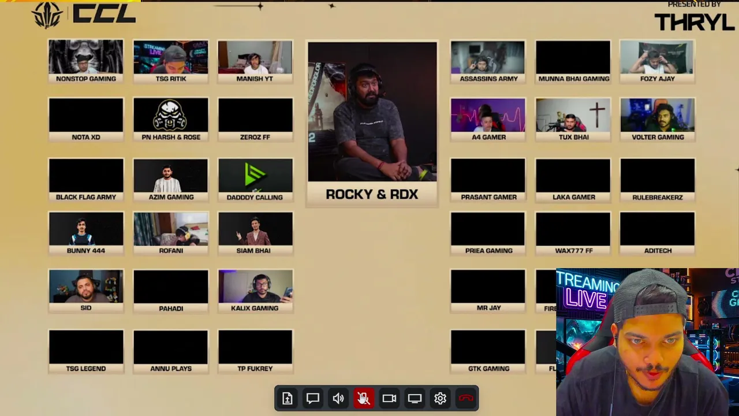Select the RULEBREAKERZ tile
The width and height of the screenshot is (739, 416).
(x=658, y=180)
